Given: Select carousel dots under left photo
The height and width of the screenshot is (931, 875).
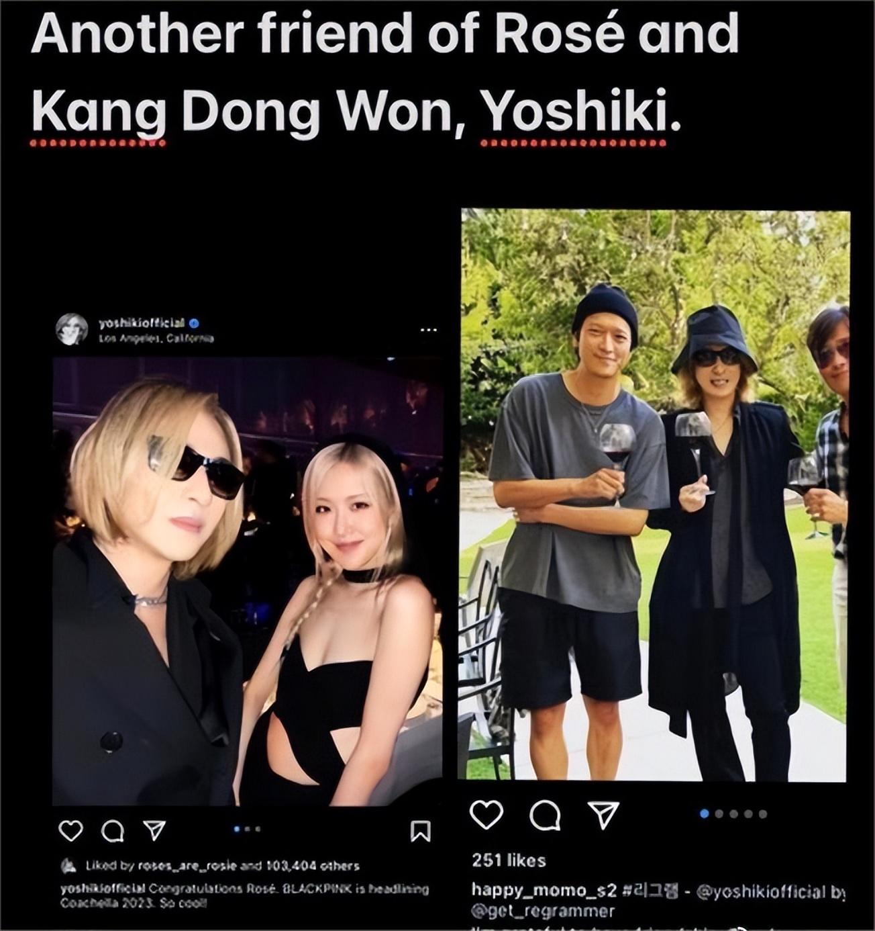Looking at the screenshot, I should point(248,829).
